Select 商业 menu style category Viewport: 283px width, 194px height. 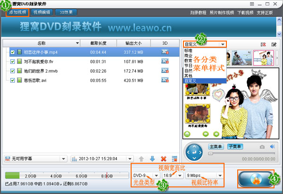coord(188,56)
